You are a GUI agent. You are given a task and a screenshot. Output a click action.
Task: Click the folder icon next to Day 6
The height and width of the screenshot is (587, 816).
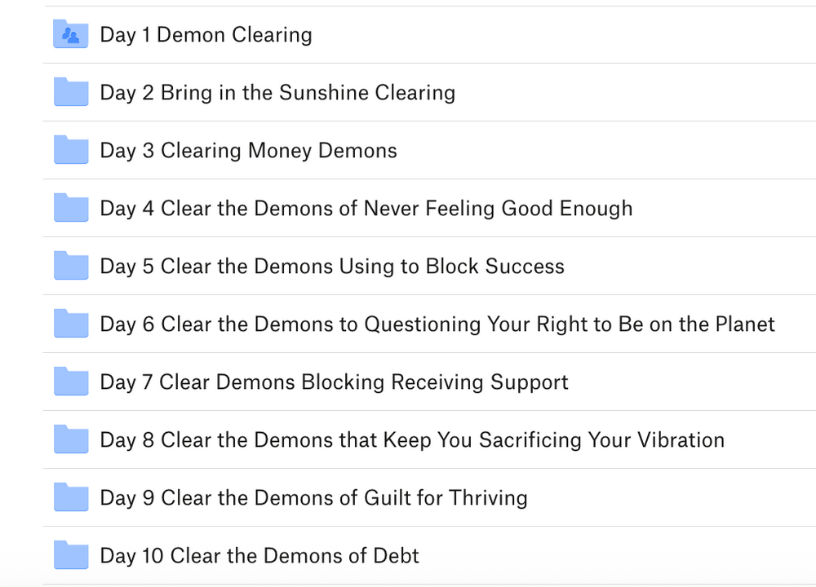pyautogui.click(x=71, y=324)
